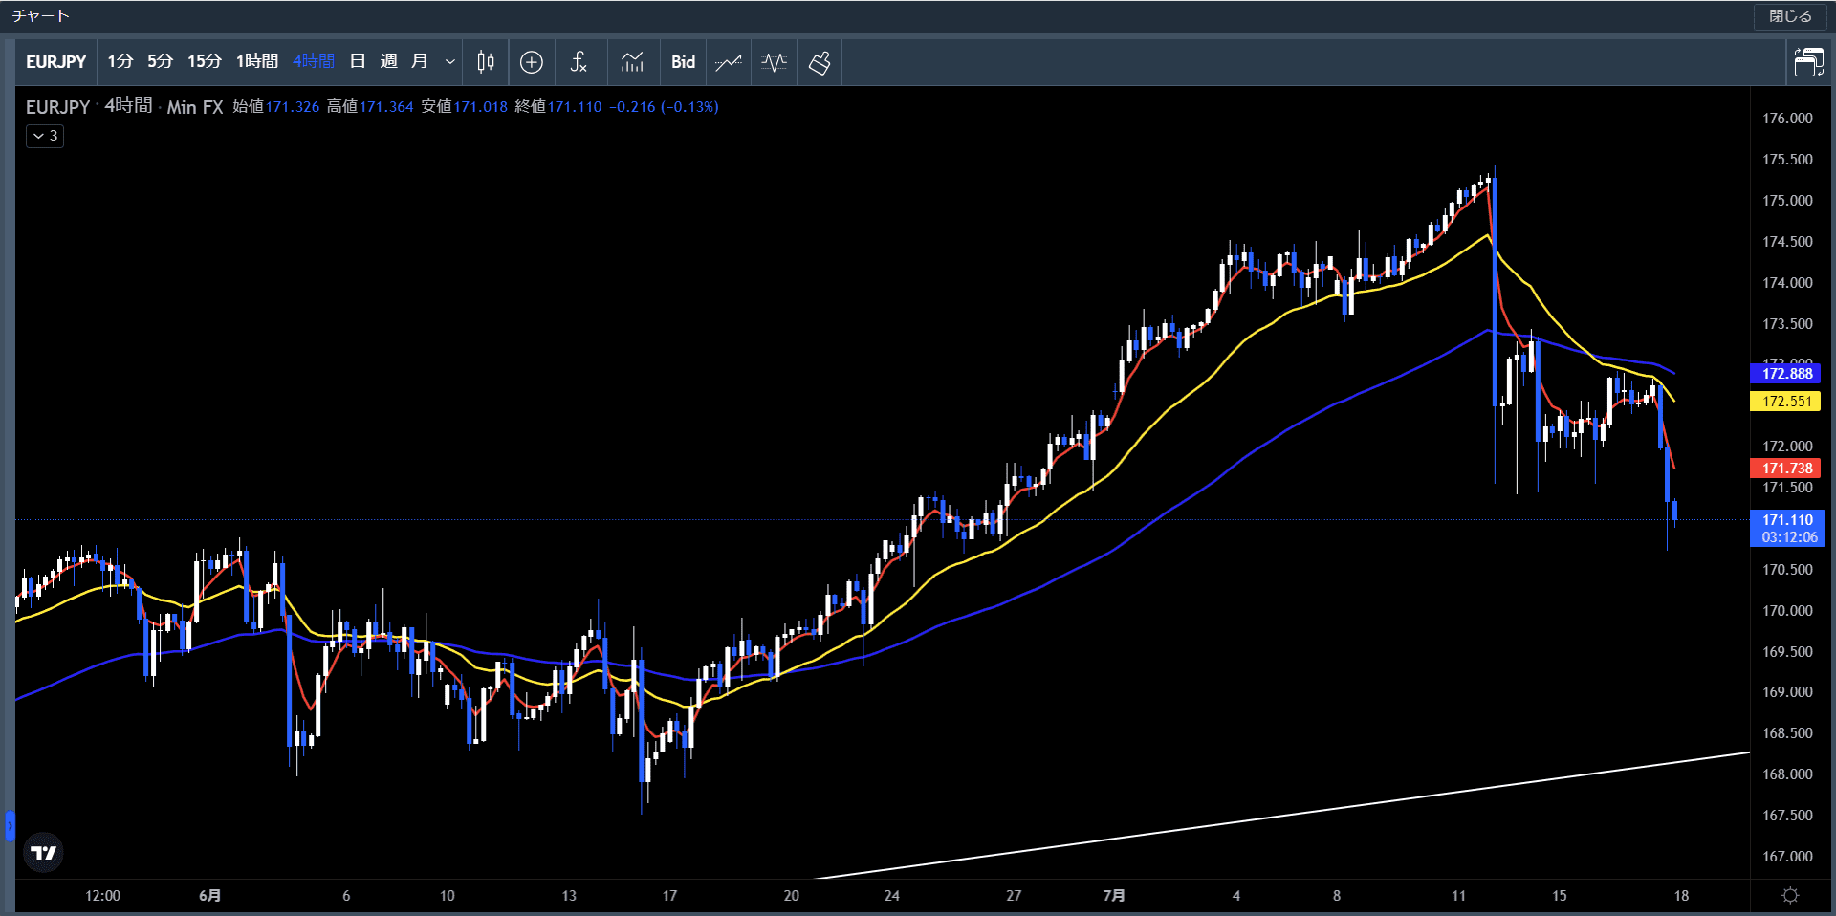Click the 高値 171.364 high value

(370, 107)
